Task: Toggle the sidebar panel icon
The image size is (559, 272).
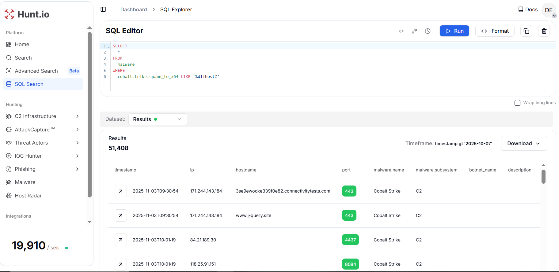Action: pyautogui.click(x=103, y=9)
